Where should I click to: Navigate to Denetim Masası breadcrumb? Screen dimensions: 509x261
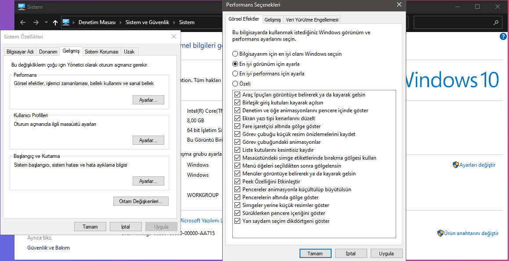[97, 22]
